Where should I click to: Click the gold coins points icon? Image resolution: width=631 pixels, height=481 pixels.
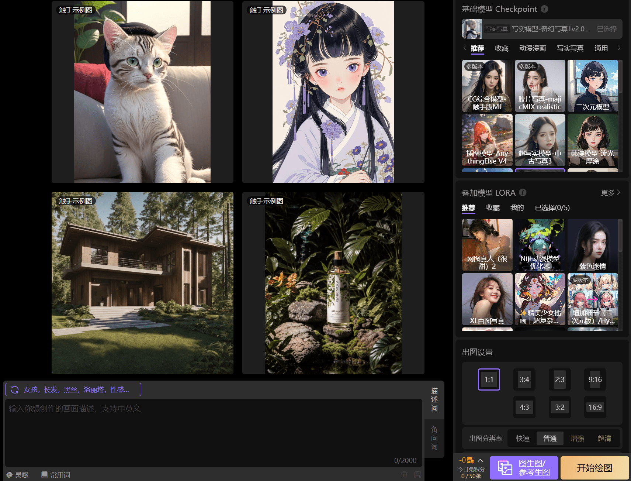click(x=470, y=460)
